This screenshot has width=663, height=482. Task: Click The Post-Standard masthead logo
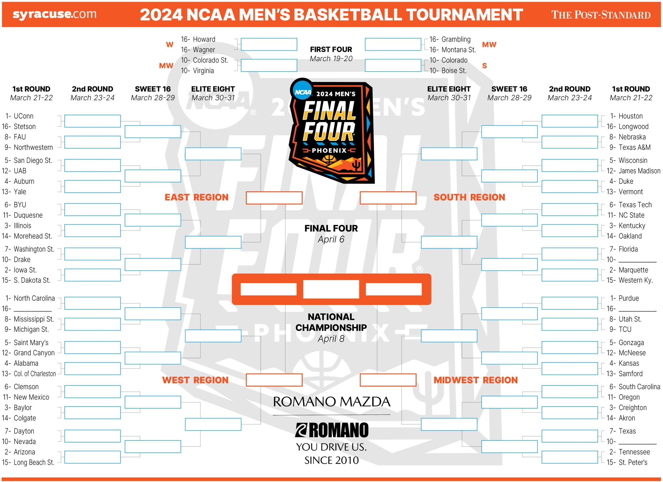tap(601, 15)
